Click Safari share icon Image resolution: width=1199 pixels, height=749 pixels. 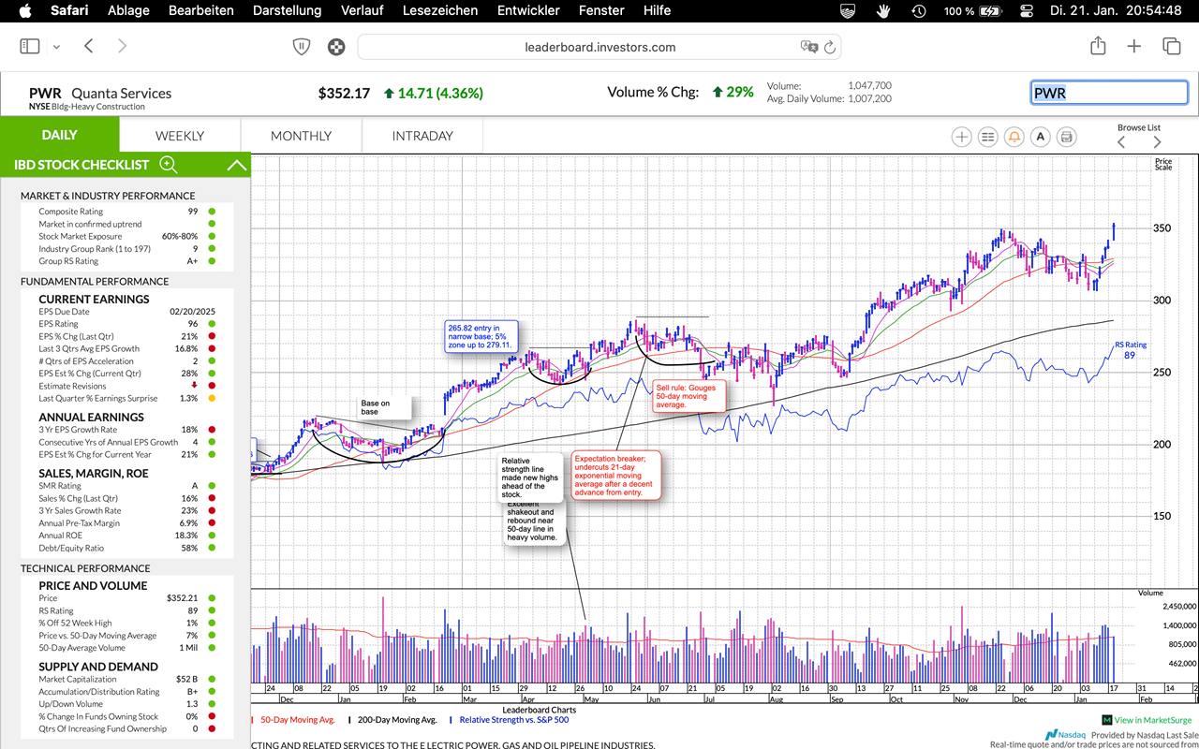pyautogui.click(x=1098, y=46)
